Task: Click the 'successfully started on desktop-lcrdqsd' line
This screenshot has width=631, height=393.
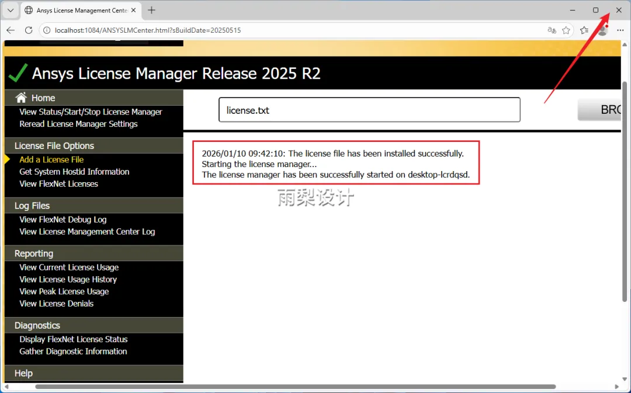Action: pos(335,175)
